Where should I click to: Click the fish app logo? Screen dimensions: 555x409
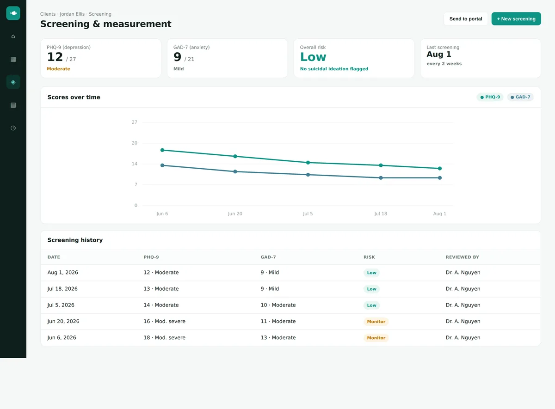click(x=13, y=13)
